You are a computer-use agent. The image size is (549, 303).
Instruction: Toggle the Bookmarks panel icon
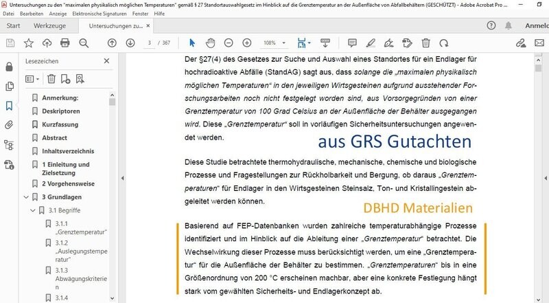click(9, 106)
